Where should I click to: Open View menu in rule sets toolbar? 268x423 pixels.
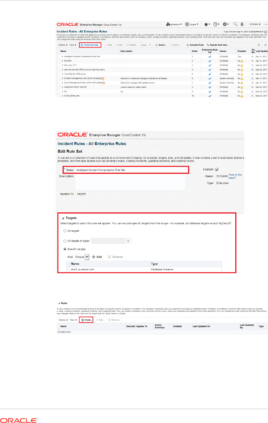73,45
